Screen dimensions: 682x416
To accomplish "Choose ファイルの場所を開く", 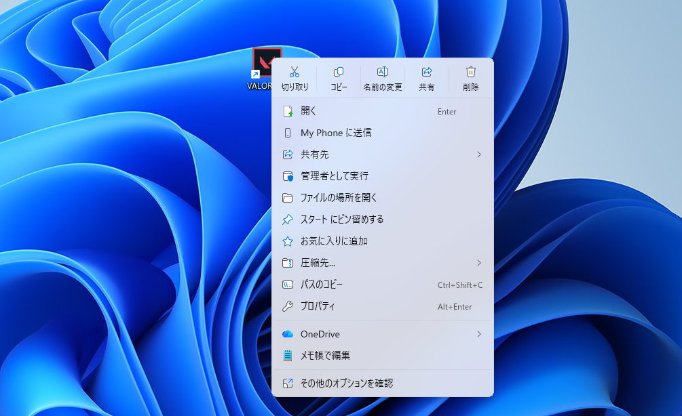I will point(339,198).
